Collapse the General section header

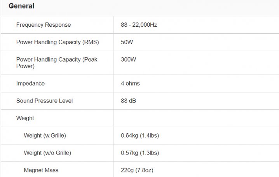tap(21, 6)
